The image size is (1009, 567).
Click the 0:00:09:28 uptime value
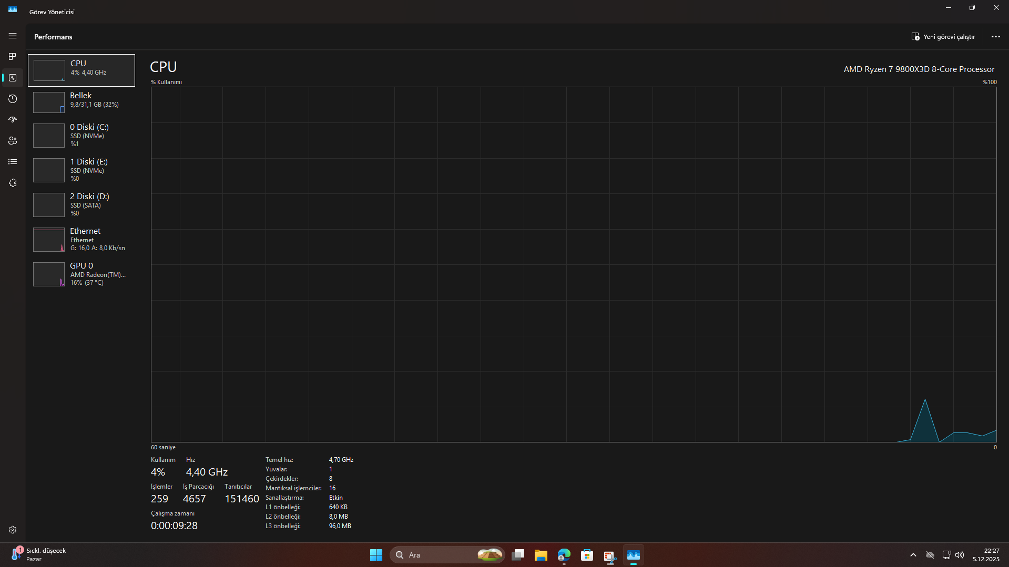[174, 525]
